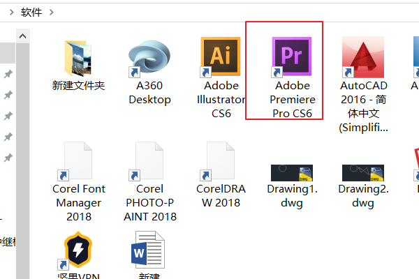Click the first pin icon in quick access
419x279 pixels.
(x=8, y=74)
